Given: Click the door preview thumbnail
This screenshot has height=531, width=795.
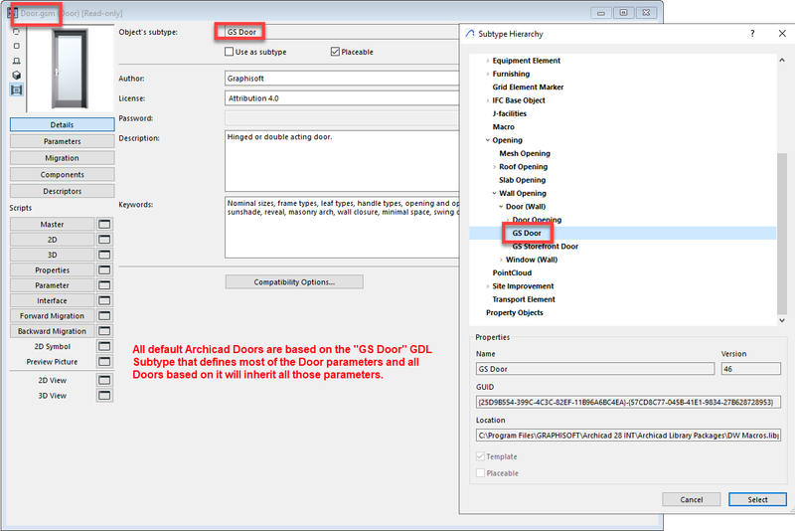Looking at the screenshot, I should click(70, 69).
